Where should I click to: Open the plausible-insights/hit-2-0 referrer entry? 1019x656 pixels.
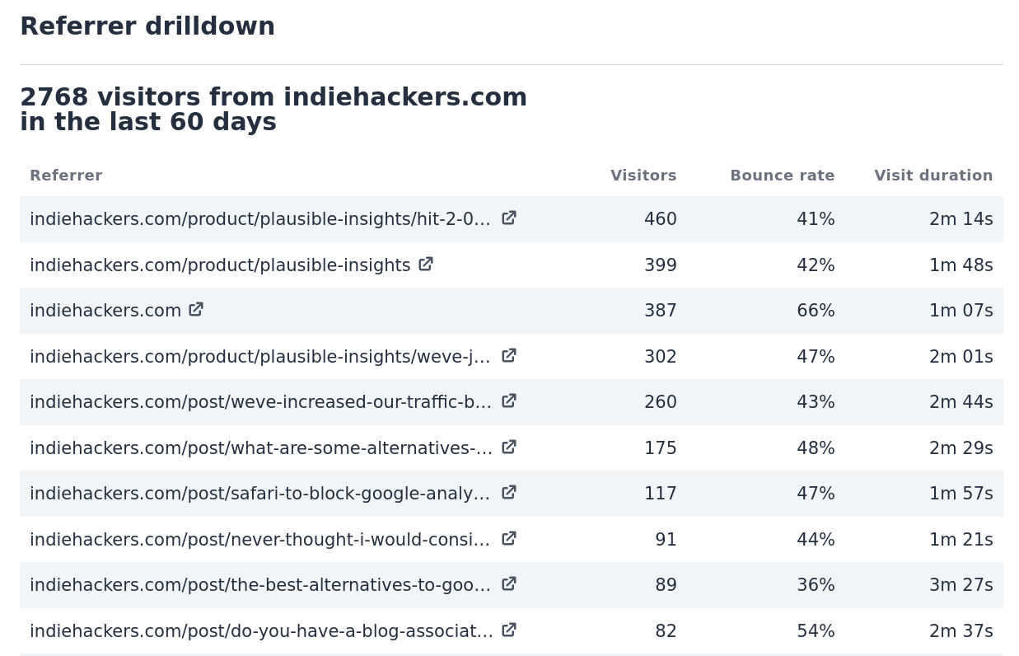[x=259, y=218]
